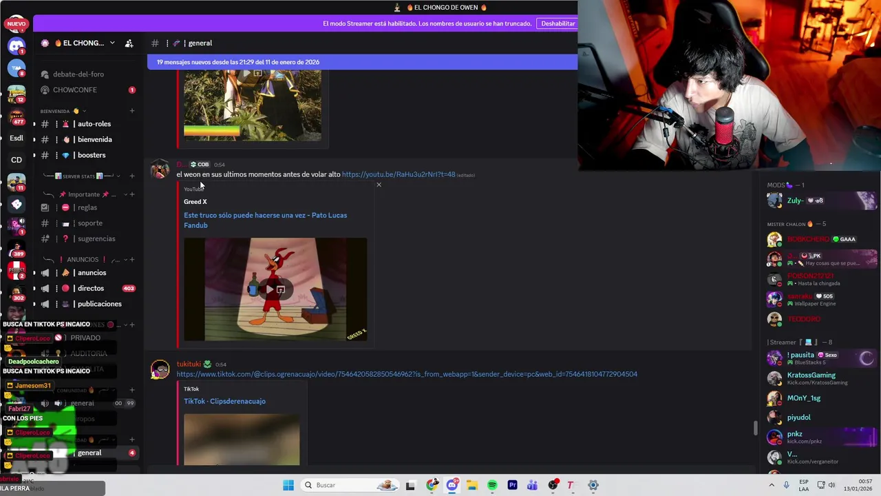
Task: Open 'Este truco sólo puede hacerse' video title
Action: click(266, 220)
